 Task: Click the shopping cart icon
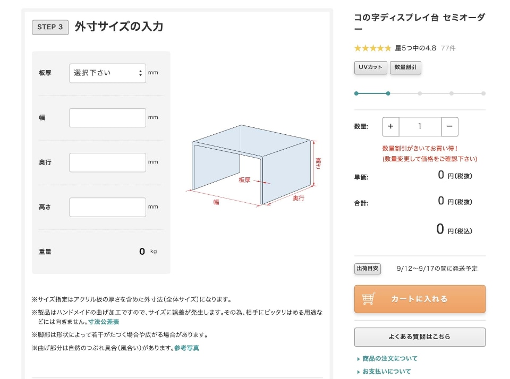coord(369,299)
